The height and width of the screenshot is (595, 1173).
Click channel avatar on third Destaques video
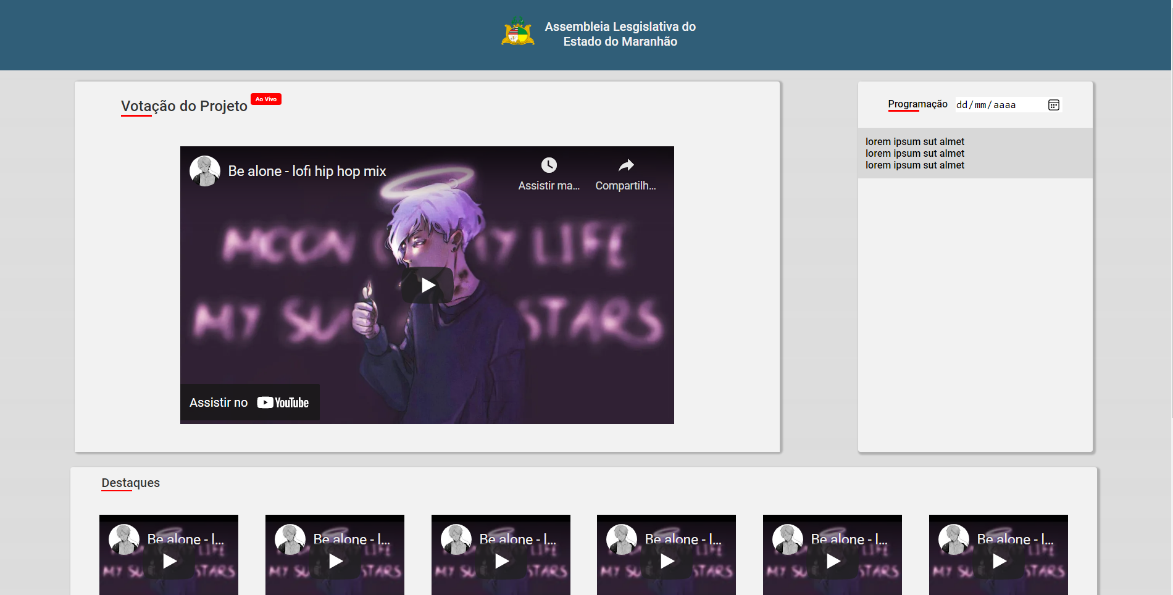tap(456, 539)
